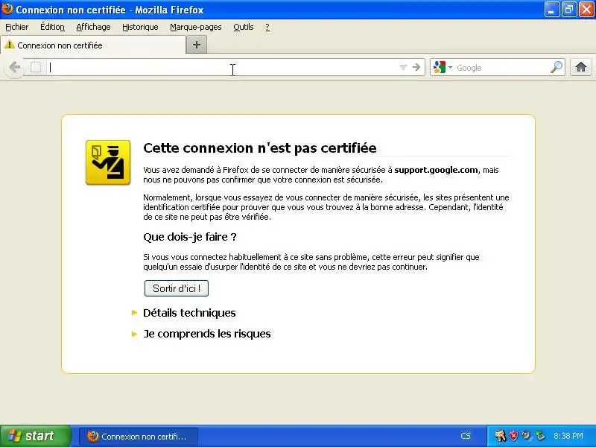This screenshot has width=596, height=447.
Task: Click the Cette connexion n'est pas certifiée heading
Action: (x=259, y=148)
